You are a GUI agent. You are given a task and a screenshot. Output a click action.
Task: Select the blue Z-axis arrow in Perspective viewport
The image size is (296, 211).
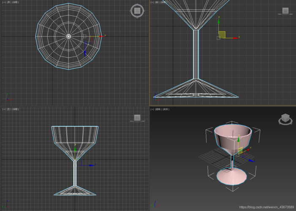tap(252, 160)
